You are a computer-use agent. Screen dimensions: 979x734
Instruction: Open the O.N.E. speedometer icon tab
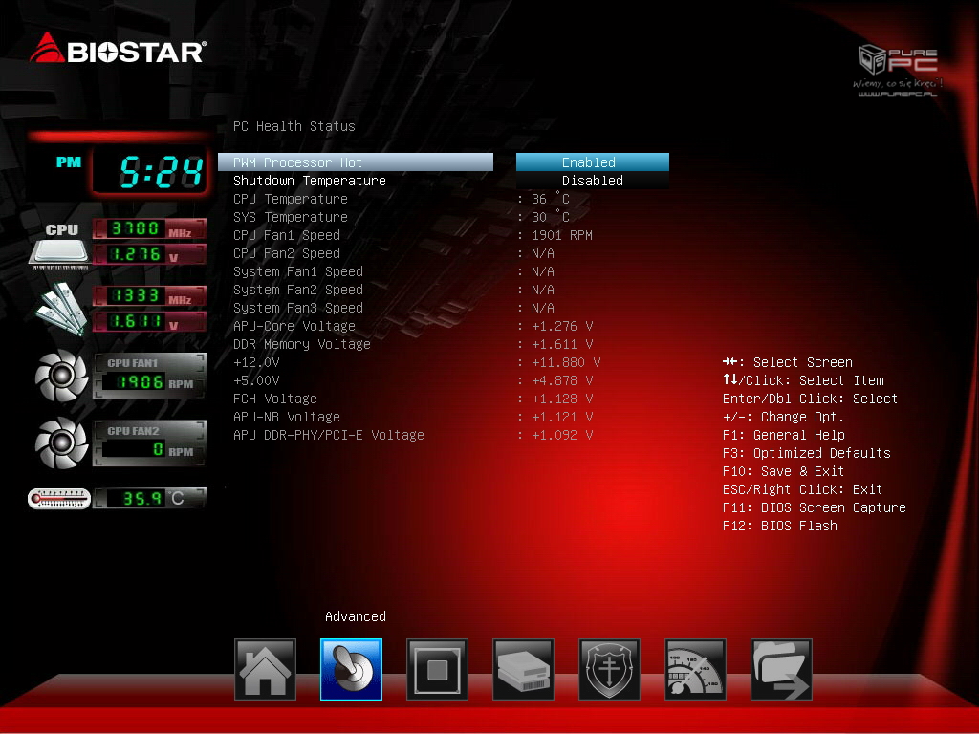[x=696, y=669]
